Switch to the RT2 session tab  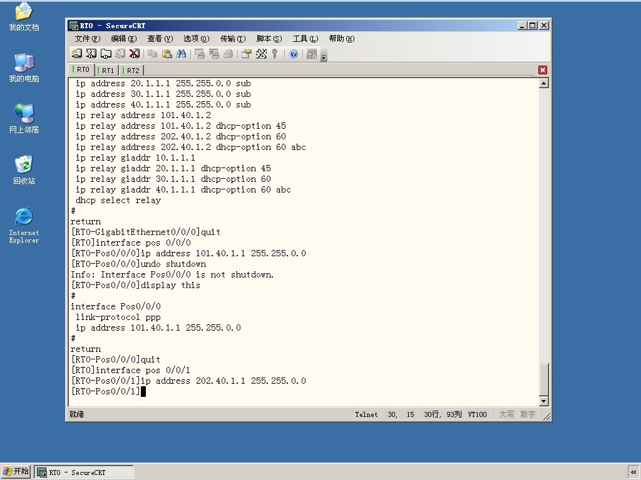131,70
